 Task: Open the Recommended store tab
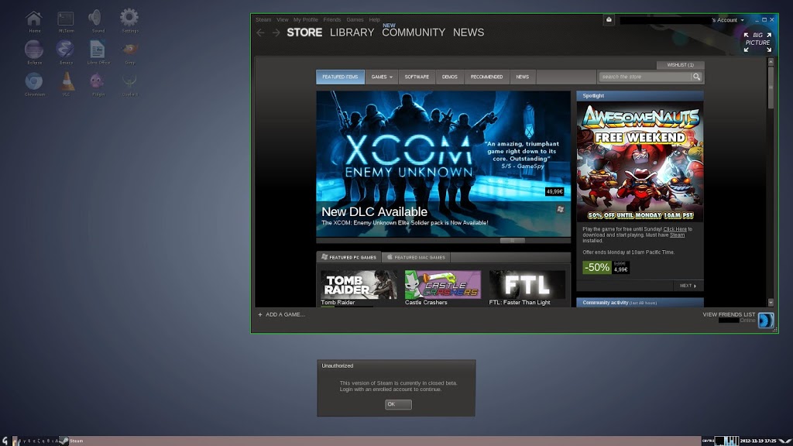coord(486,77)
